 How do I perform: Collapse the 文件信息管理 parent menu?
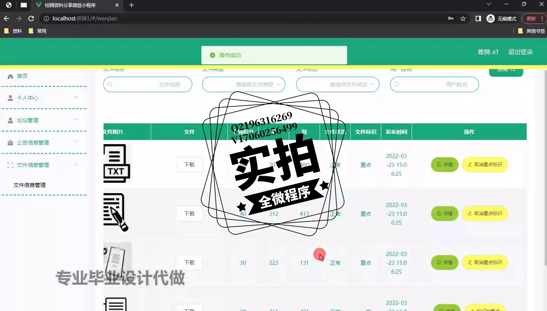pos(43,165)
